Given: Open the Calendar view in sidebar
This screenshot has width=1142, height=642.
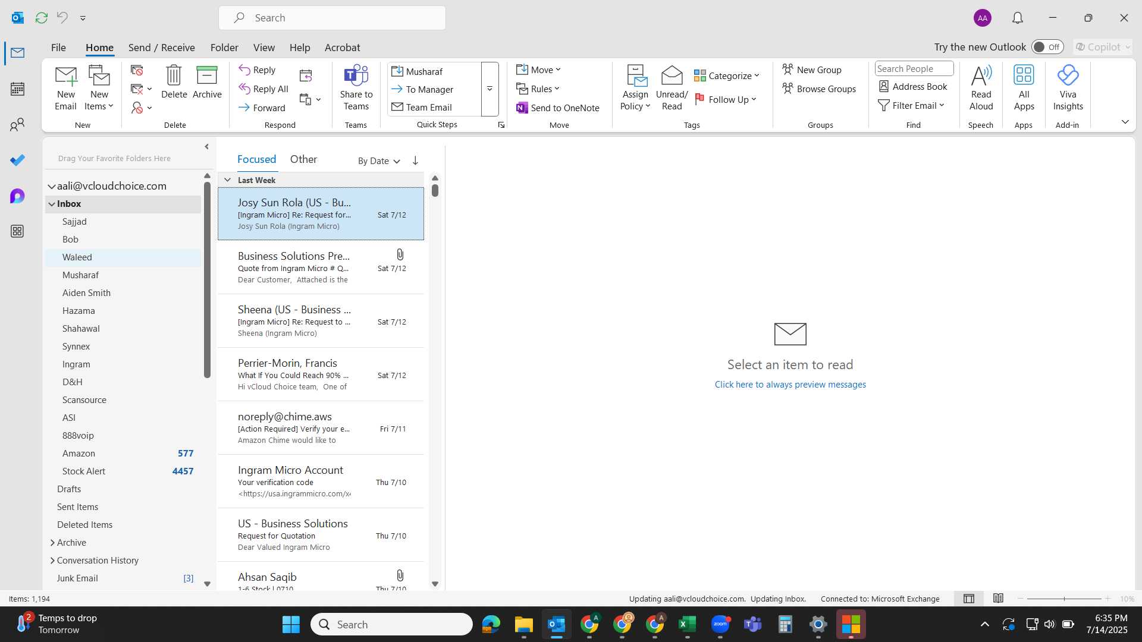Looking at the screenshot, I should [17, 89].
